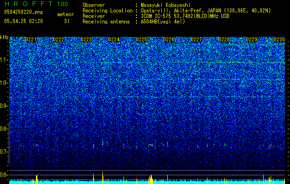Click time marker 0226
The image size is (290, 184).
[169, 40]
